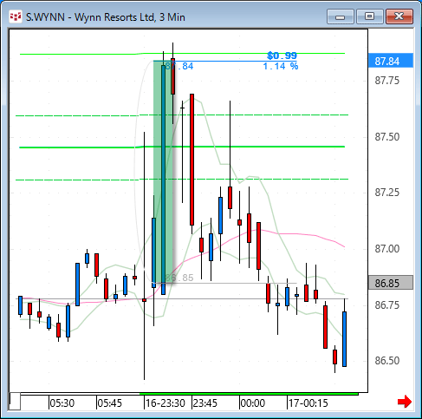Click the 05:30 time axis label
Screen dimensions: 422x419
[x=62, y=403]
